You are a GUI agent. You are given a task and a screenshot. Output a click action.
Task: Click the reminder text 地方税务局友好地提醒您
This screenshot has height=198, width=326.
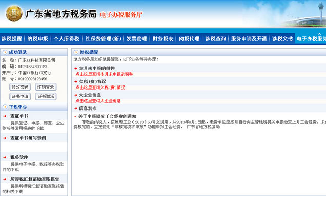(96, 59)
